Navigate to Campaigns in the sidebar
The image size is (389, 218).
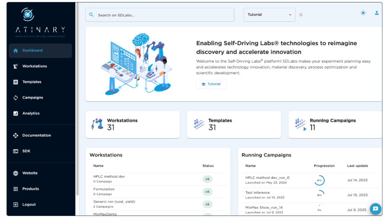click(40, 98)
